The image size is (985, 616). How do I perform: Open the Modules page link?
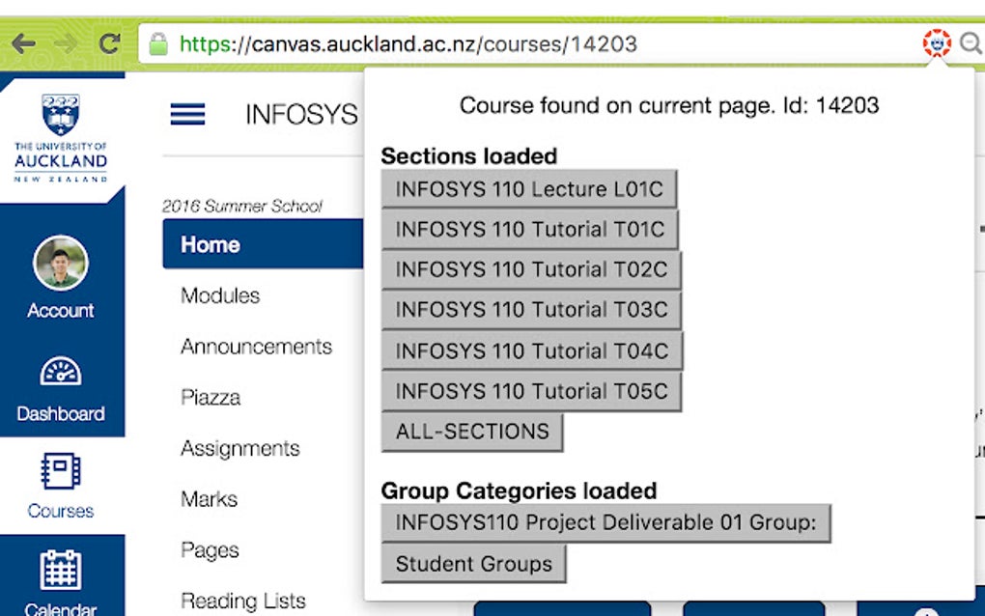click(x=219, y=296)
